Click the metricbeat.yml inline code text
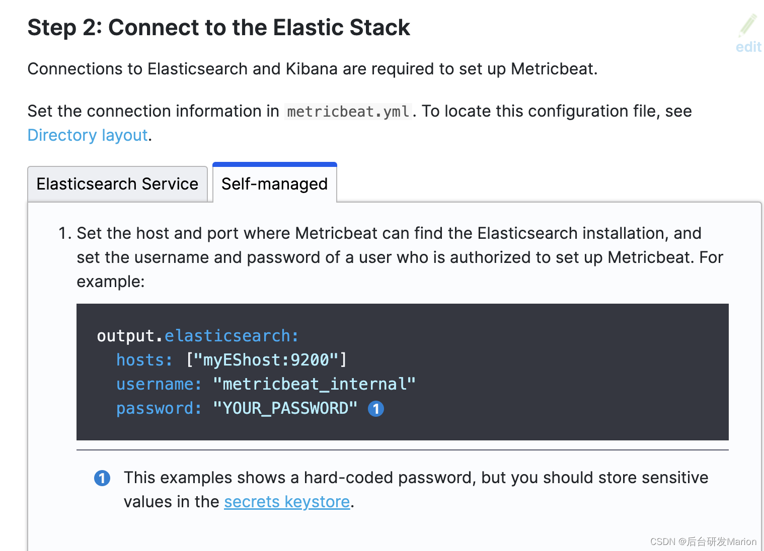Screen dimensions: 764x551 pyautogui.click(x=348, y=111)
